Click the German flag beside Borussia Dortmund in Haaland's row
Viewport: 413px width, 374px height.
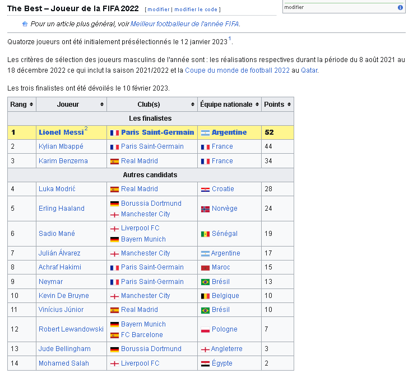coord(114,203)
